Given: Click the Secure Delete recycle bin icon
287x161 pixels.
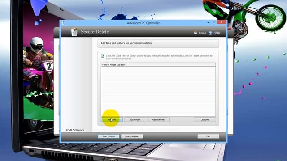Looking at the screenshot, I should tap(74, 32).
